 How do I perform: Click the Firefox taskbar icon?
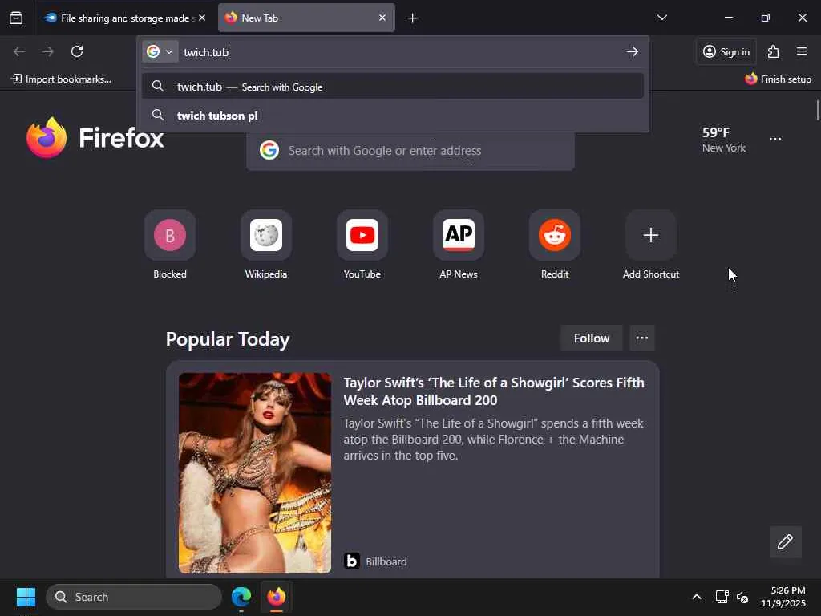[x=277, y=597]
